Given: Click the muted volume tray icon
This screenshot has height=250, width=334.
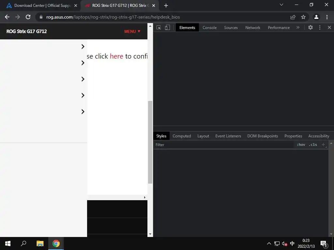Looking at the screenshot, I should click(284, 243).
